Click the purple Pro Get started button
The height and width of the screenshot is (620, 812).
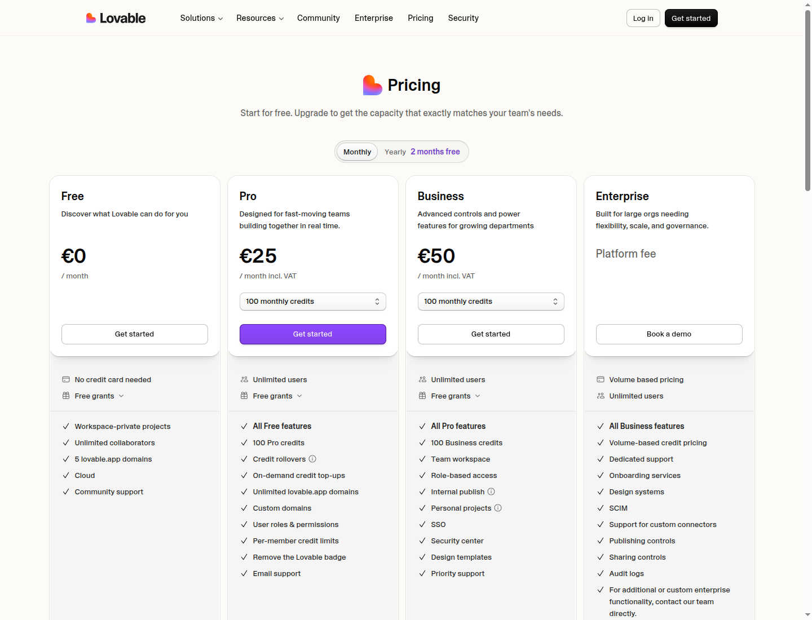tap(313, 334)
